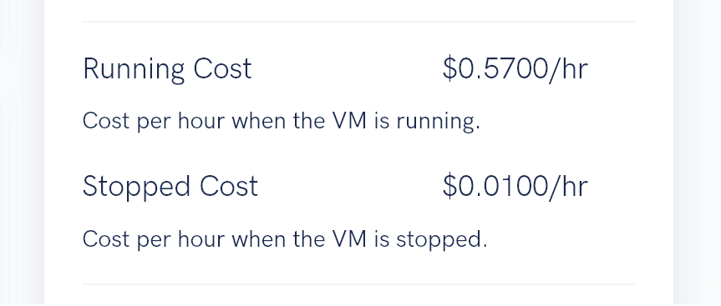Screen dimensions: 721x306
Task: Click the 'Cost per hour when the VM is stopped' description
Action: point(285,238)
